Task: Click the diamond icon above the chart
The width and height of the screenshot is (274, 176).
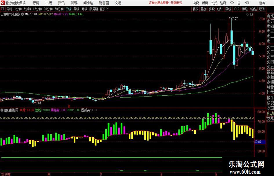Action: click(247, 14)
